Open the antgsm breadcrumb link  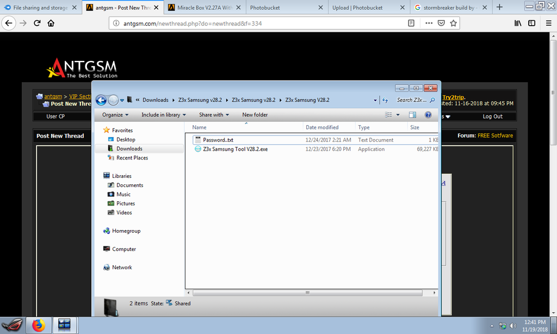53,96
